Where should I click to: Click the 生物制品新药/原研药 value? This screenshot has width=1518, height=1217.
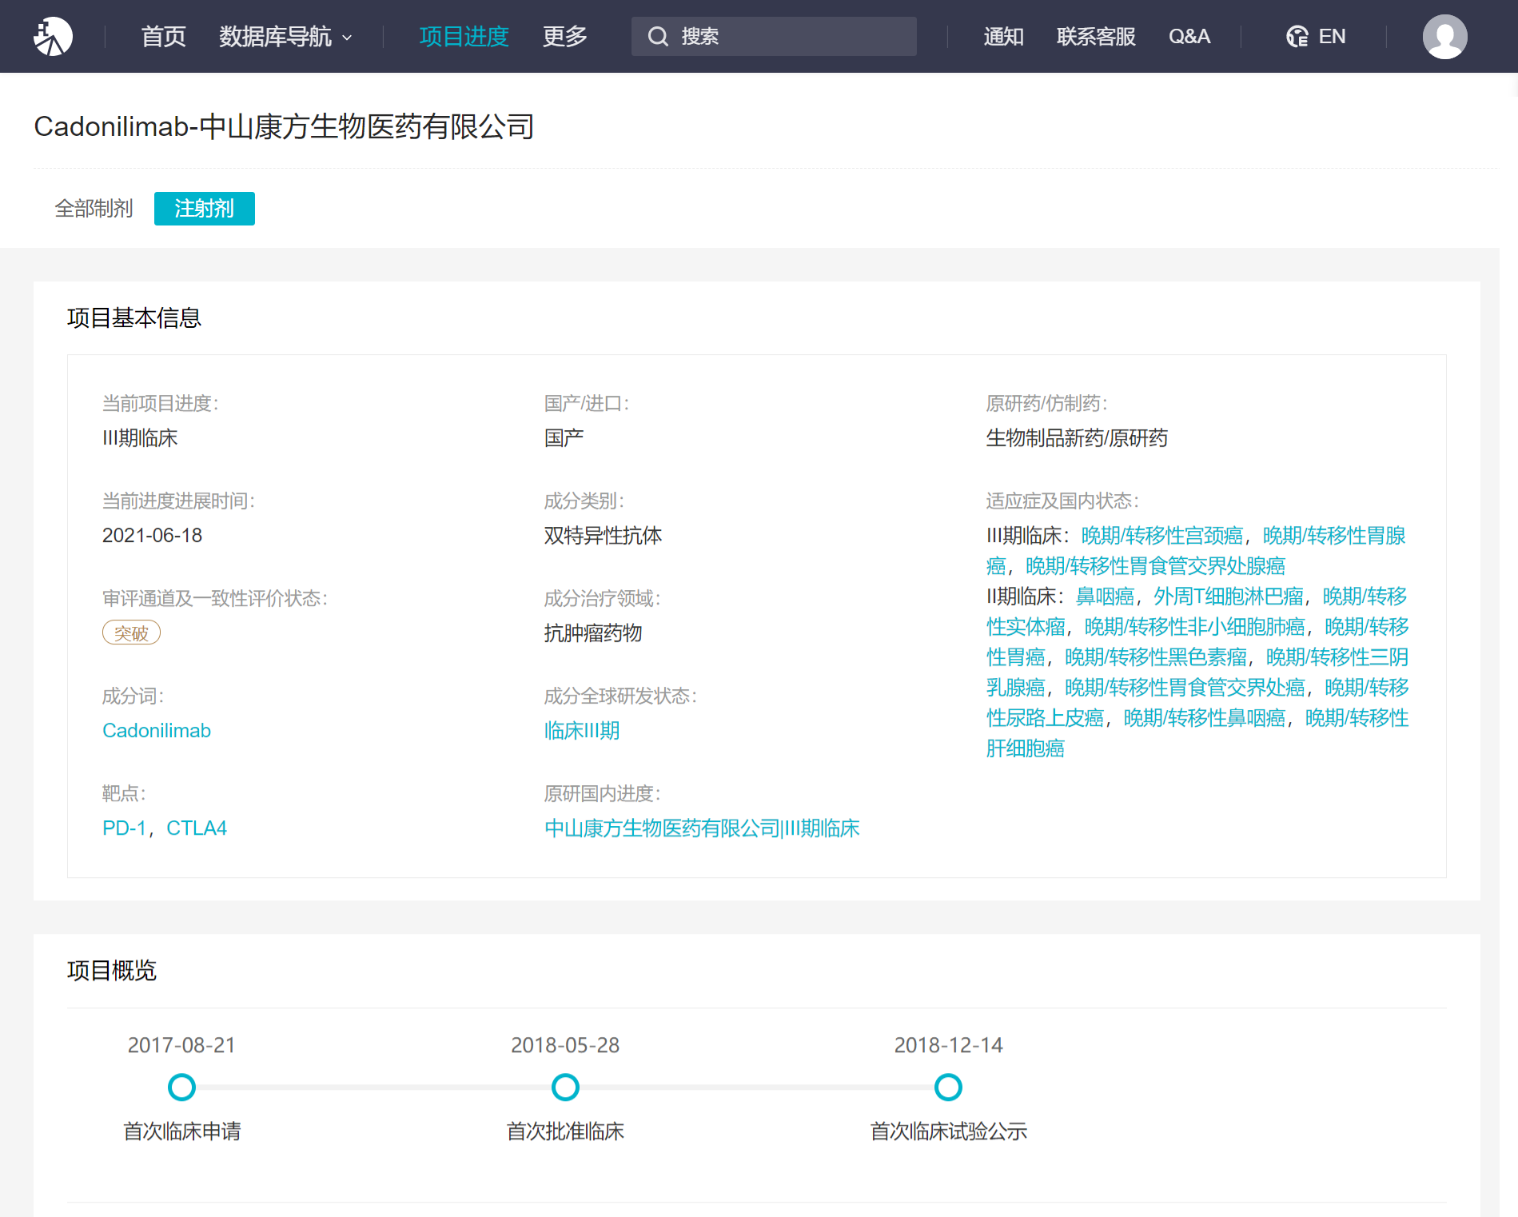coord(1077,437)
